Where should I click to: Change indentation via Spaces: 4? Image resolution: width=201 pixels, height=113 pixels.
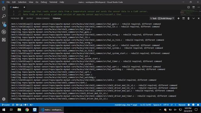point(157,105)
